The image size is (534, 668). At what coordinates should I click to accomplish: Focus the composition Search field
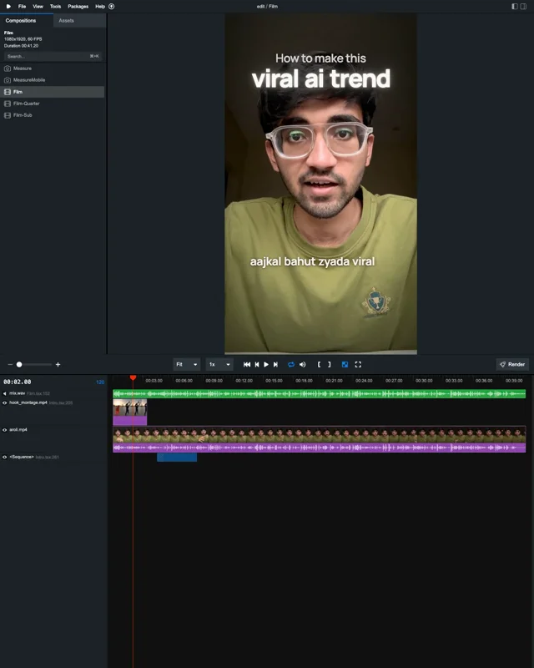(53, 56)
